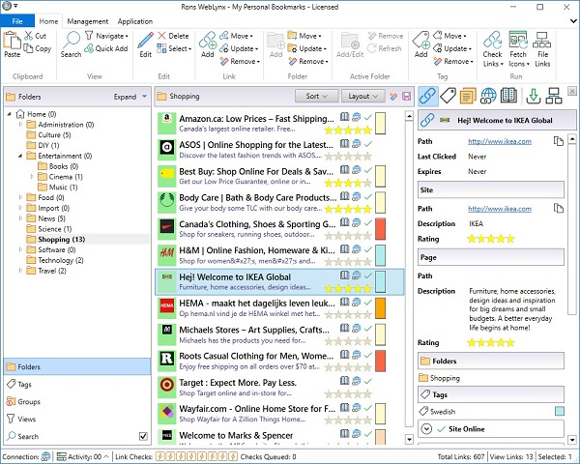580x464 pixels.
Task: Switch to Groups view in left panel
Action: 77,401
